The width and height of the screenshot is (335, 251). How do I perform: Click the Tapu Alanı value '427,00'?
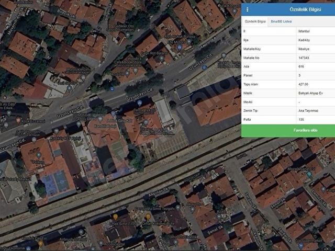(x=303, y=84)
